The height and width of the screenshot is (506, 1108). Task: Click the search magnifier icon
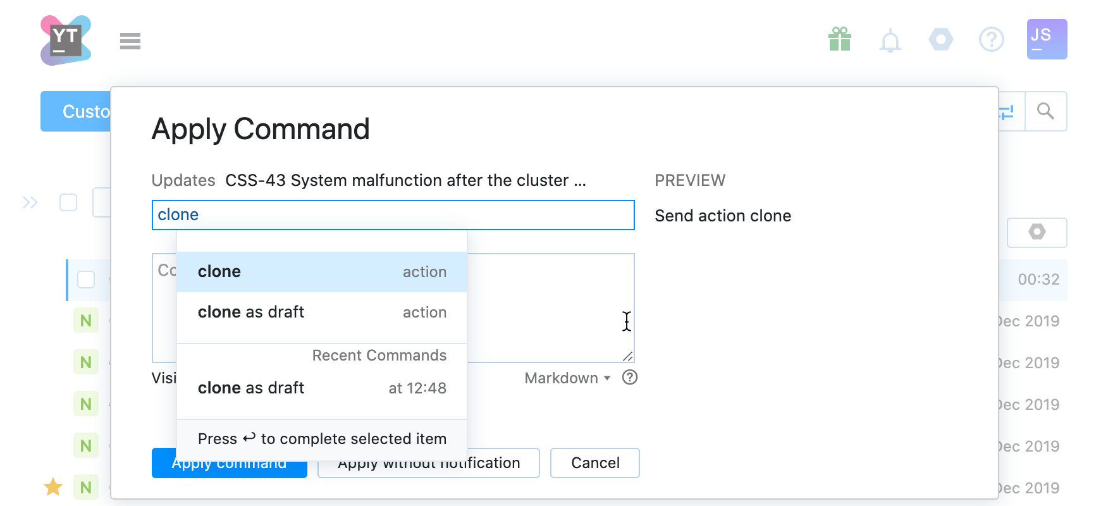click(x=1045, y=111)
